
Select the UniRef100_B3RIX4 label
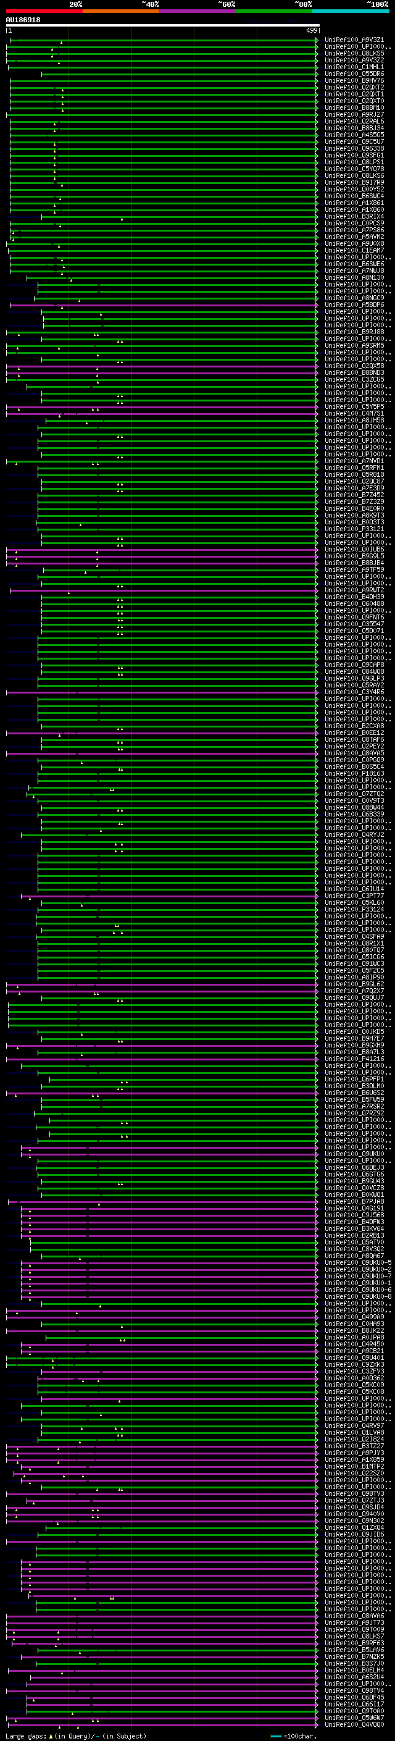click(354, 217)
